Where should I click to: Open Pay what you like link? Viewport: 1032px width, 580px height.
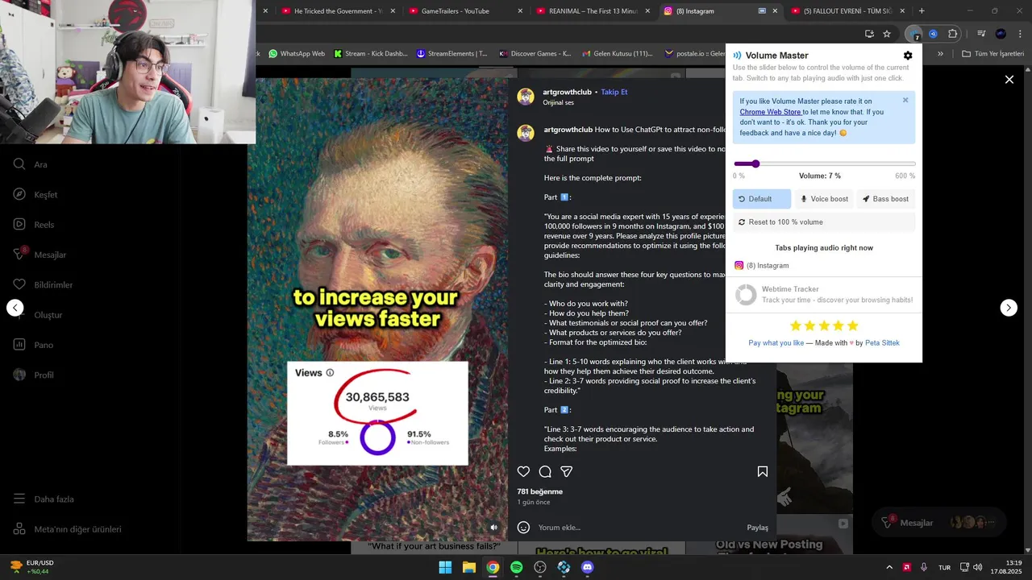tap(776, 343)
